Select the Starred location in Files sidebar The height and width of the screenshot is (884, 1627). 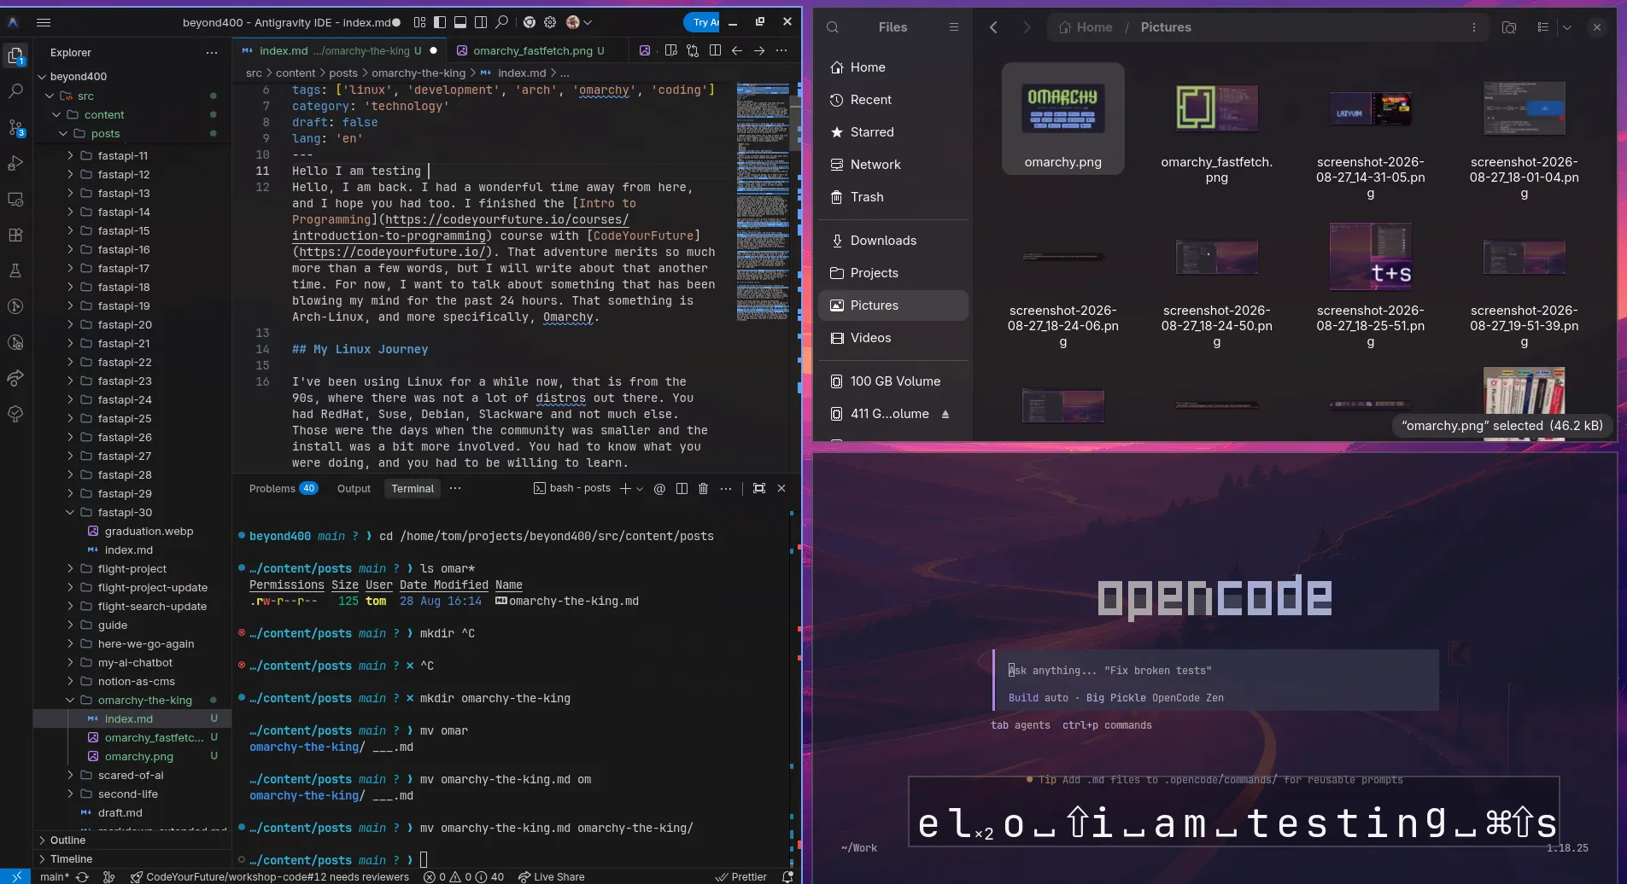click(893, 132)
